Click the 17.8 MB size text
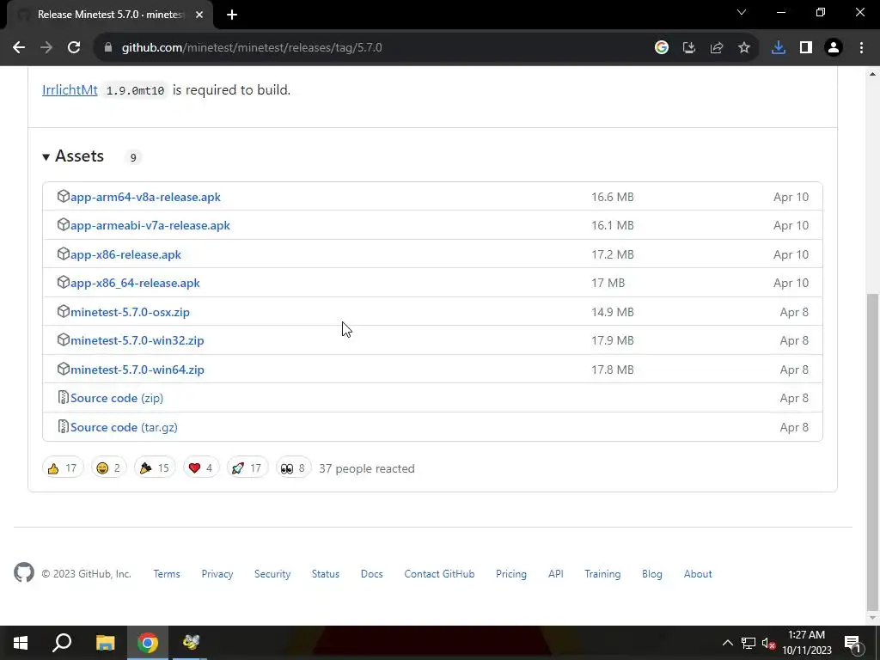The image size is (880, 660). click(612, 370)
